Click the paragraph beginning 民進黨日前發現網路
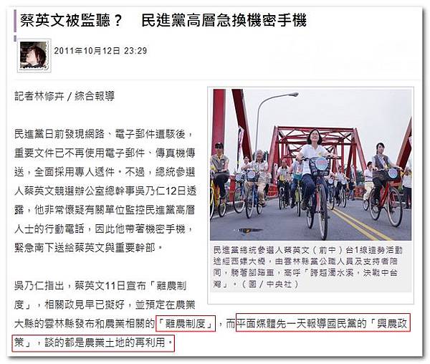The height and width of the screenshot is (364, 430). tap(105, 191)
